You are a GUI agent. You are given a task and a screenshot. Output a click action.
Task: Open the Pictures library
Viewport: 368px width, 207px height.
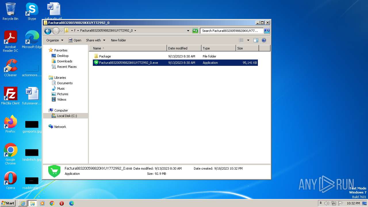[63, 94]
